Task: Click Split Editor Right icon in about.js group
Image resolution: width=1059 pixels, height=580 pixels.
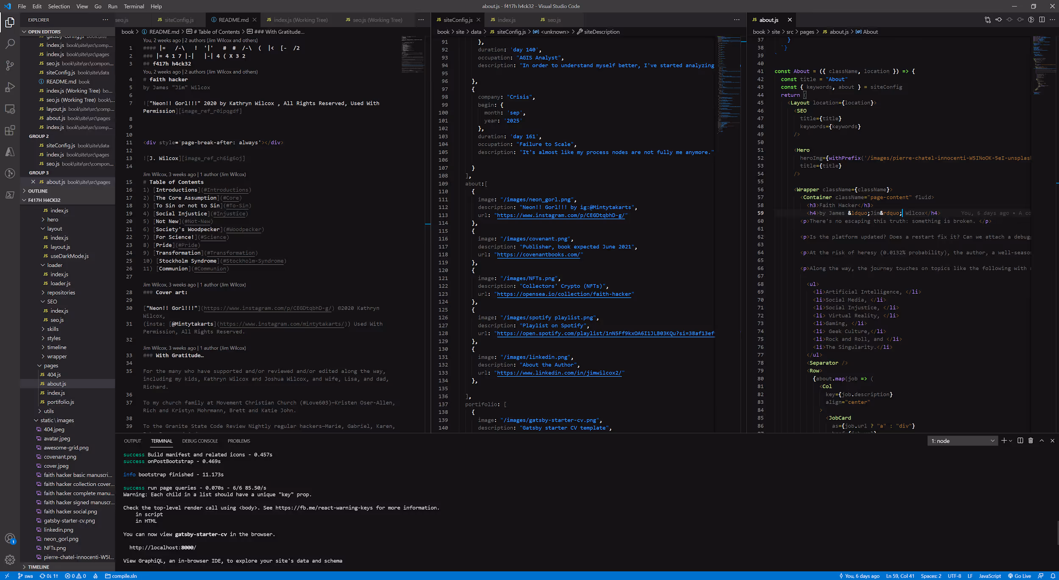Action: tap(1042, 20)
